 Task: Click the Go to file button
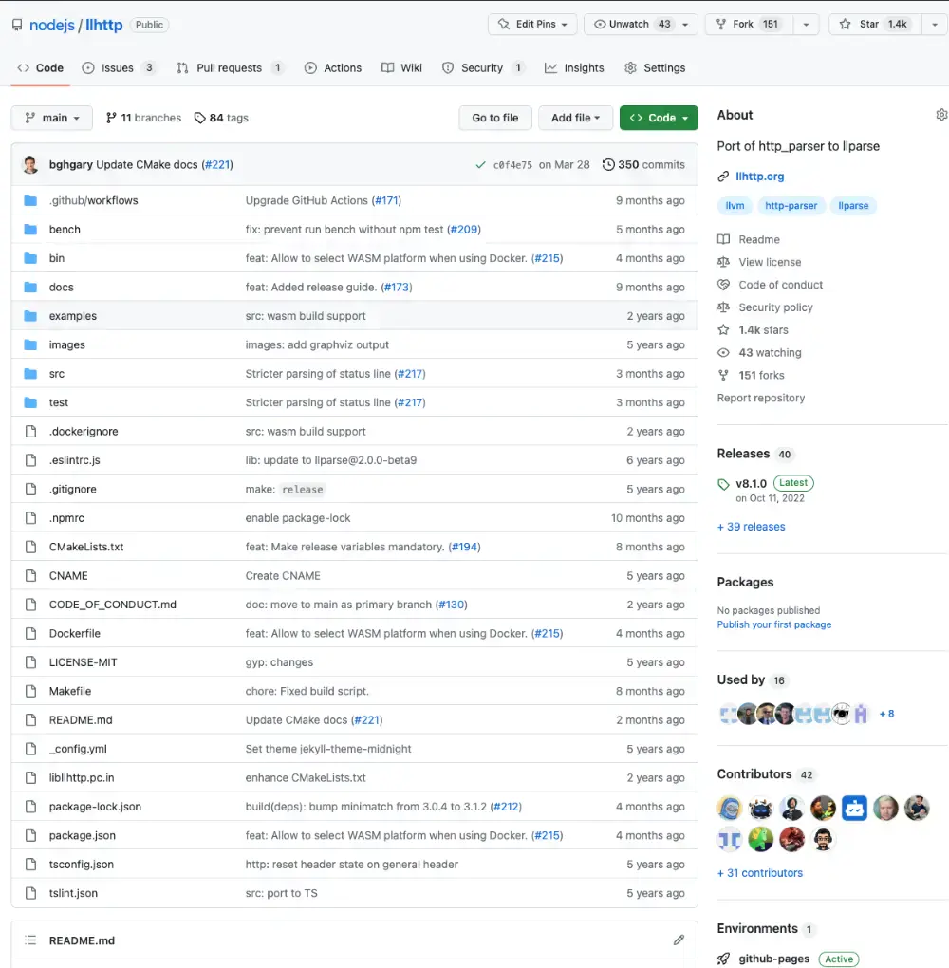pos(495,118)
